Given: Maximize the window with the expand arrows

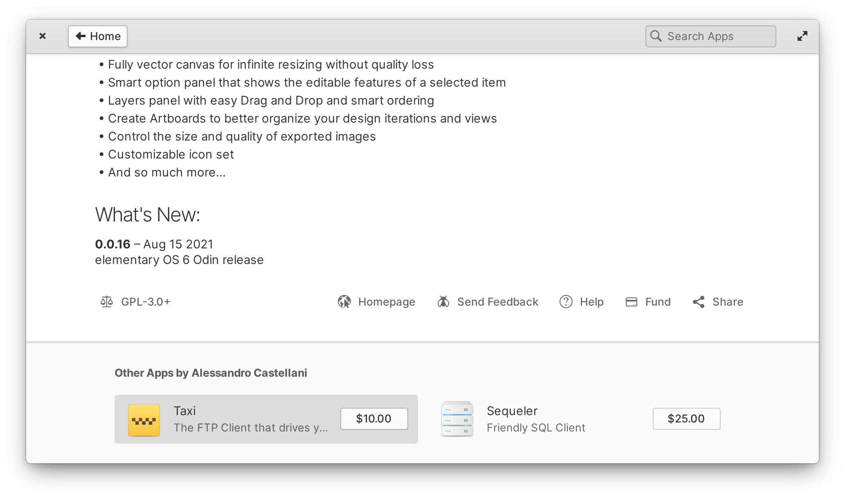Looking at the screenshot, I should (802, 36).
